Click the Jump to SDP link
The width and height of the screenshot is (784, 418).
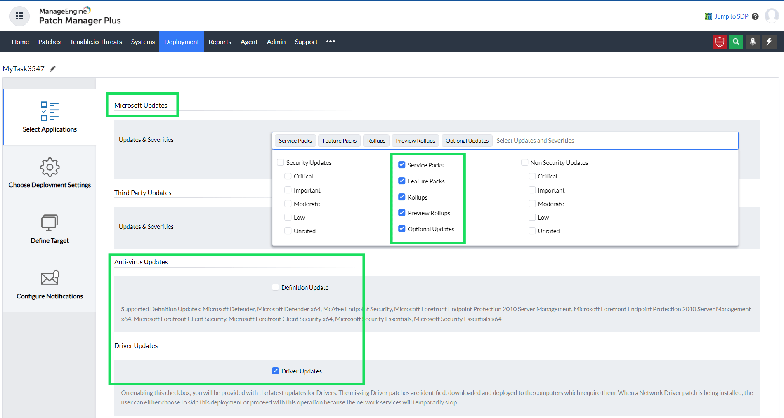coord(731,16)
